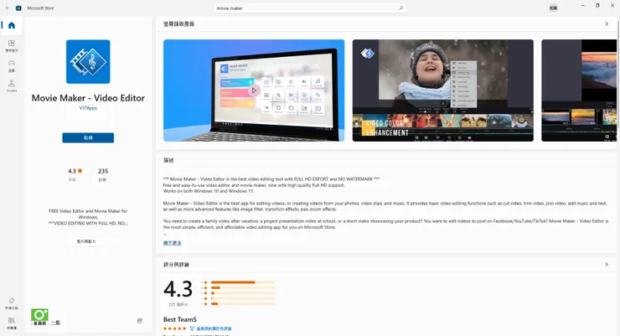Click the share icon in app panel
The width and height of the screenshot is (620, 336).
(140, 321)
